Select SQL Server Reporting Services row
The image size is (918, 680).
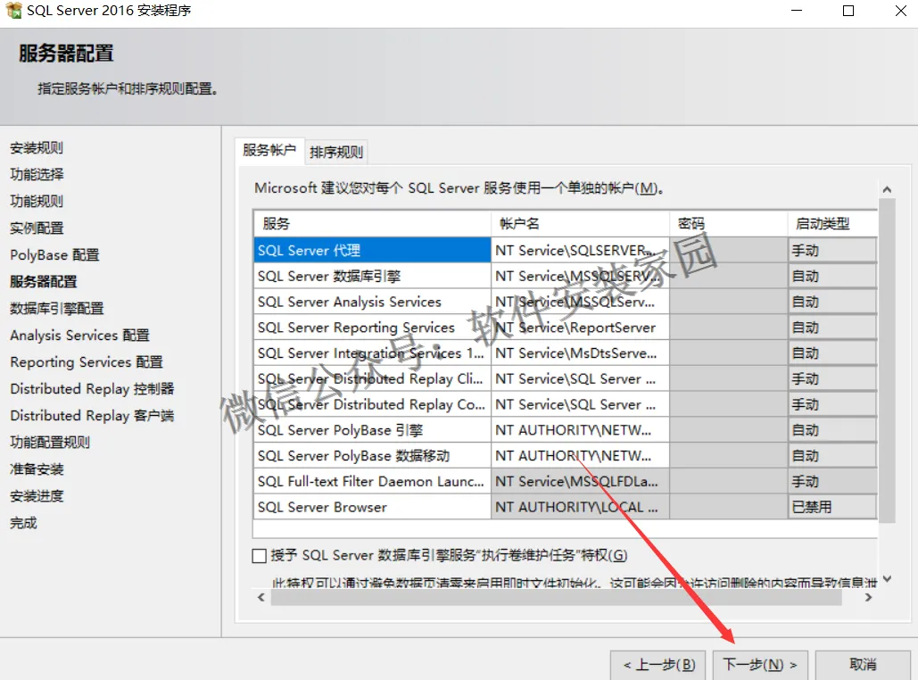372,328
